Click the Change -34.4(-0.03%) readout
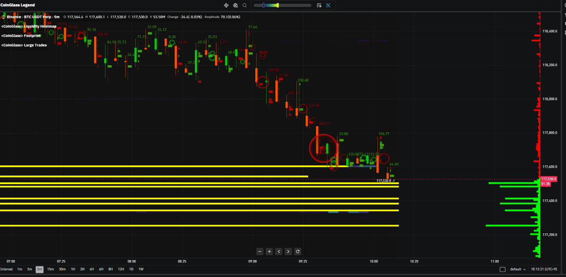 click(184, 17)
